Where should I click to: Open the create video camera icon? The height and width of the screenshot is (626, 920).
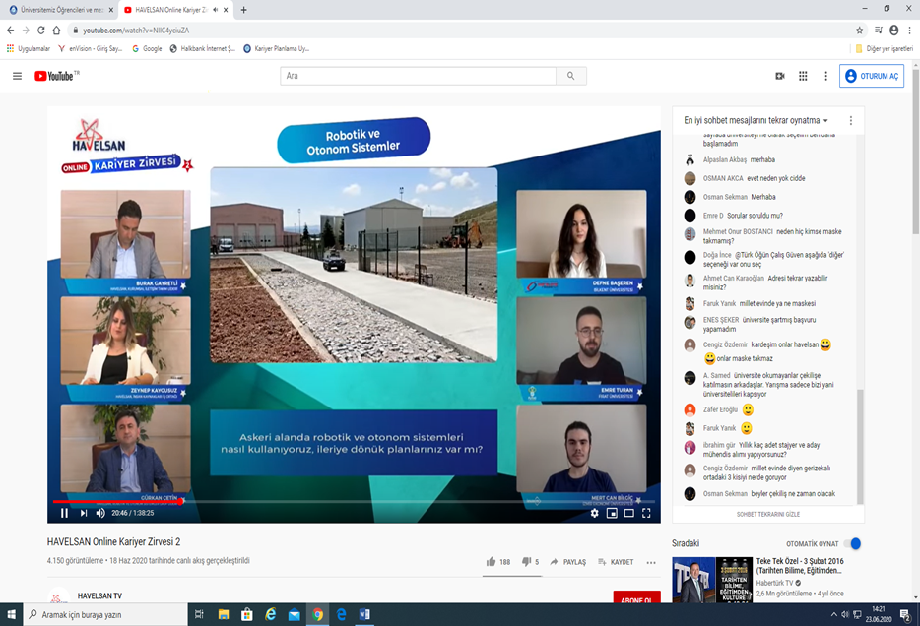pyautogui.click(x=780, y=76)
